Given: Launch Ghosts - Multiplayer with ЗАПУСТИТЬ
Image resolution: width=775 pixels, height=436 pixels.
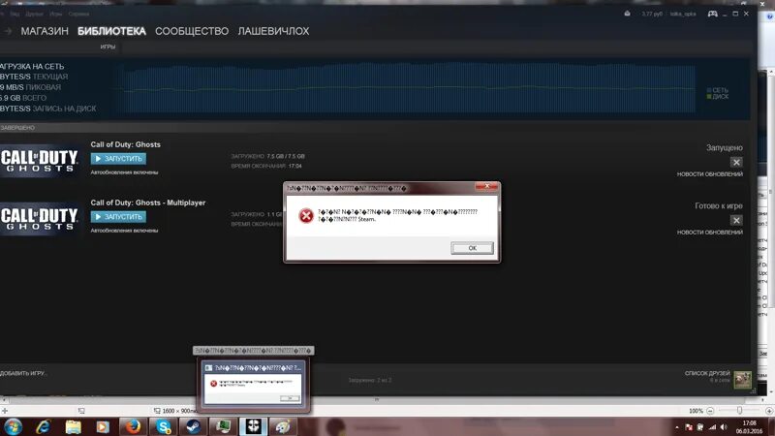Looking at the screenshot, I should click(118, 216).
